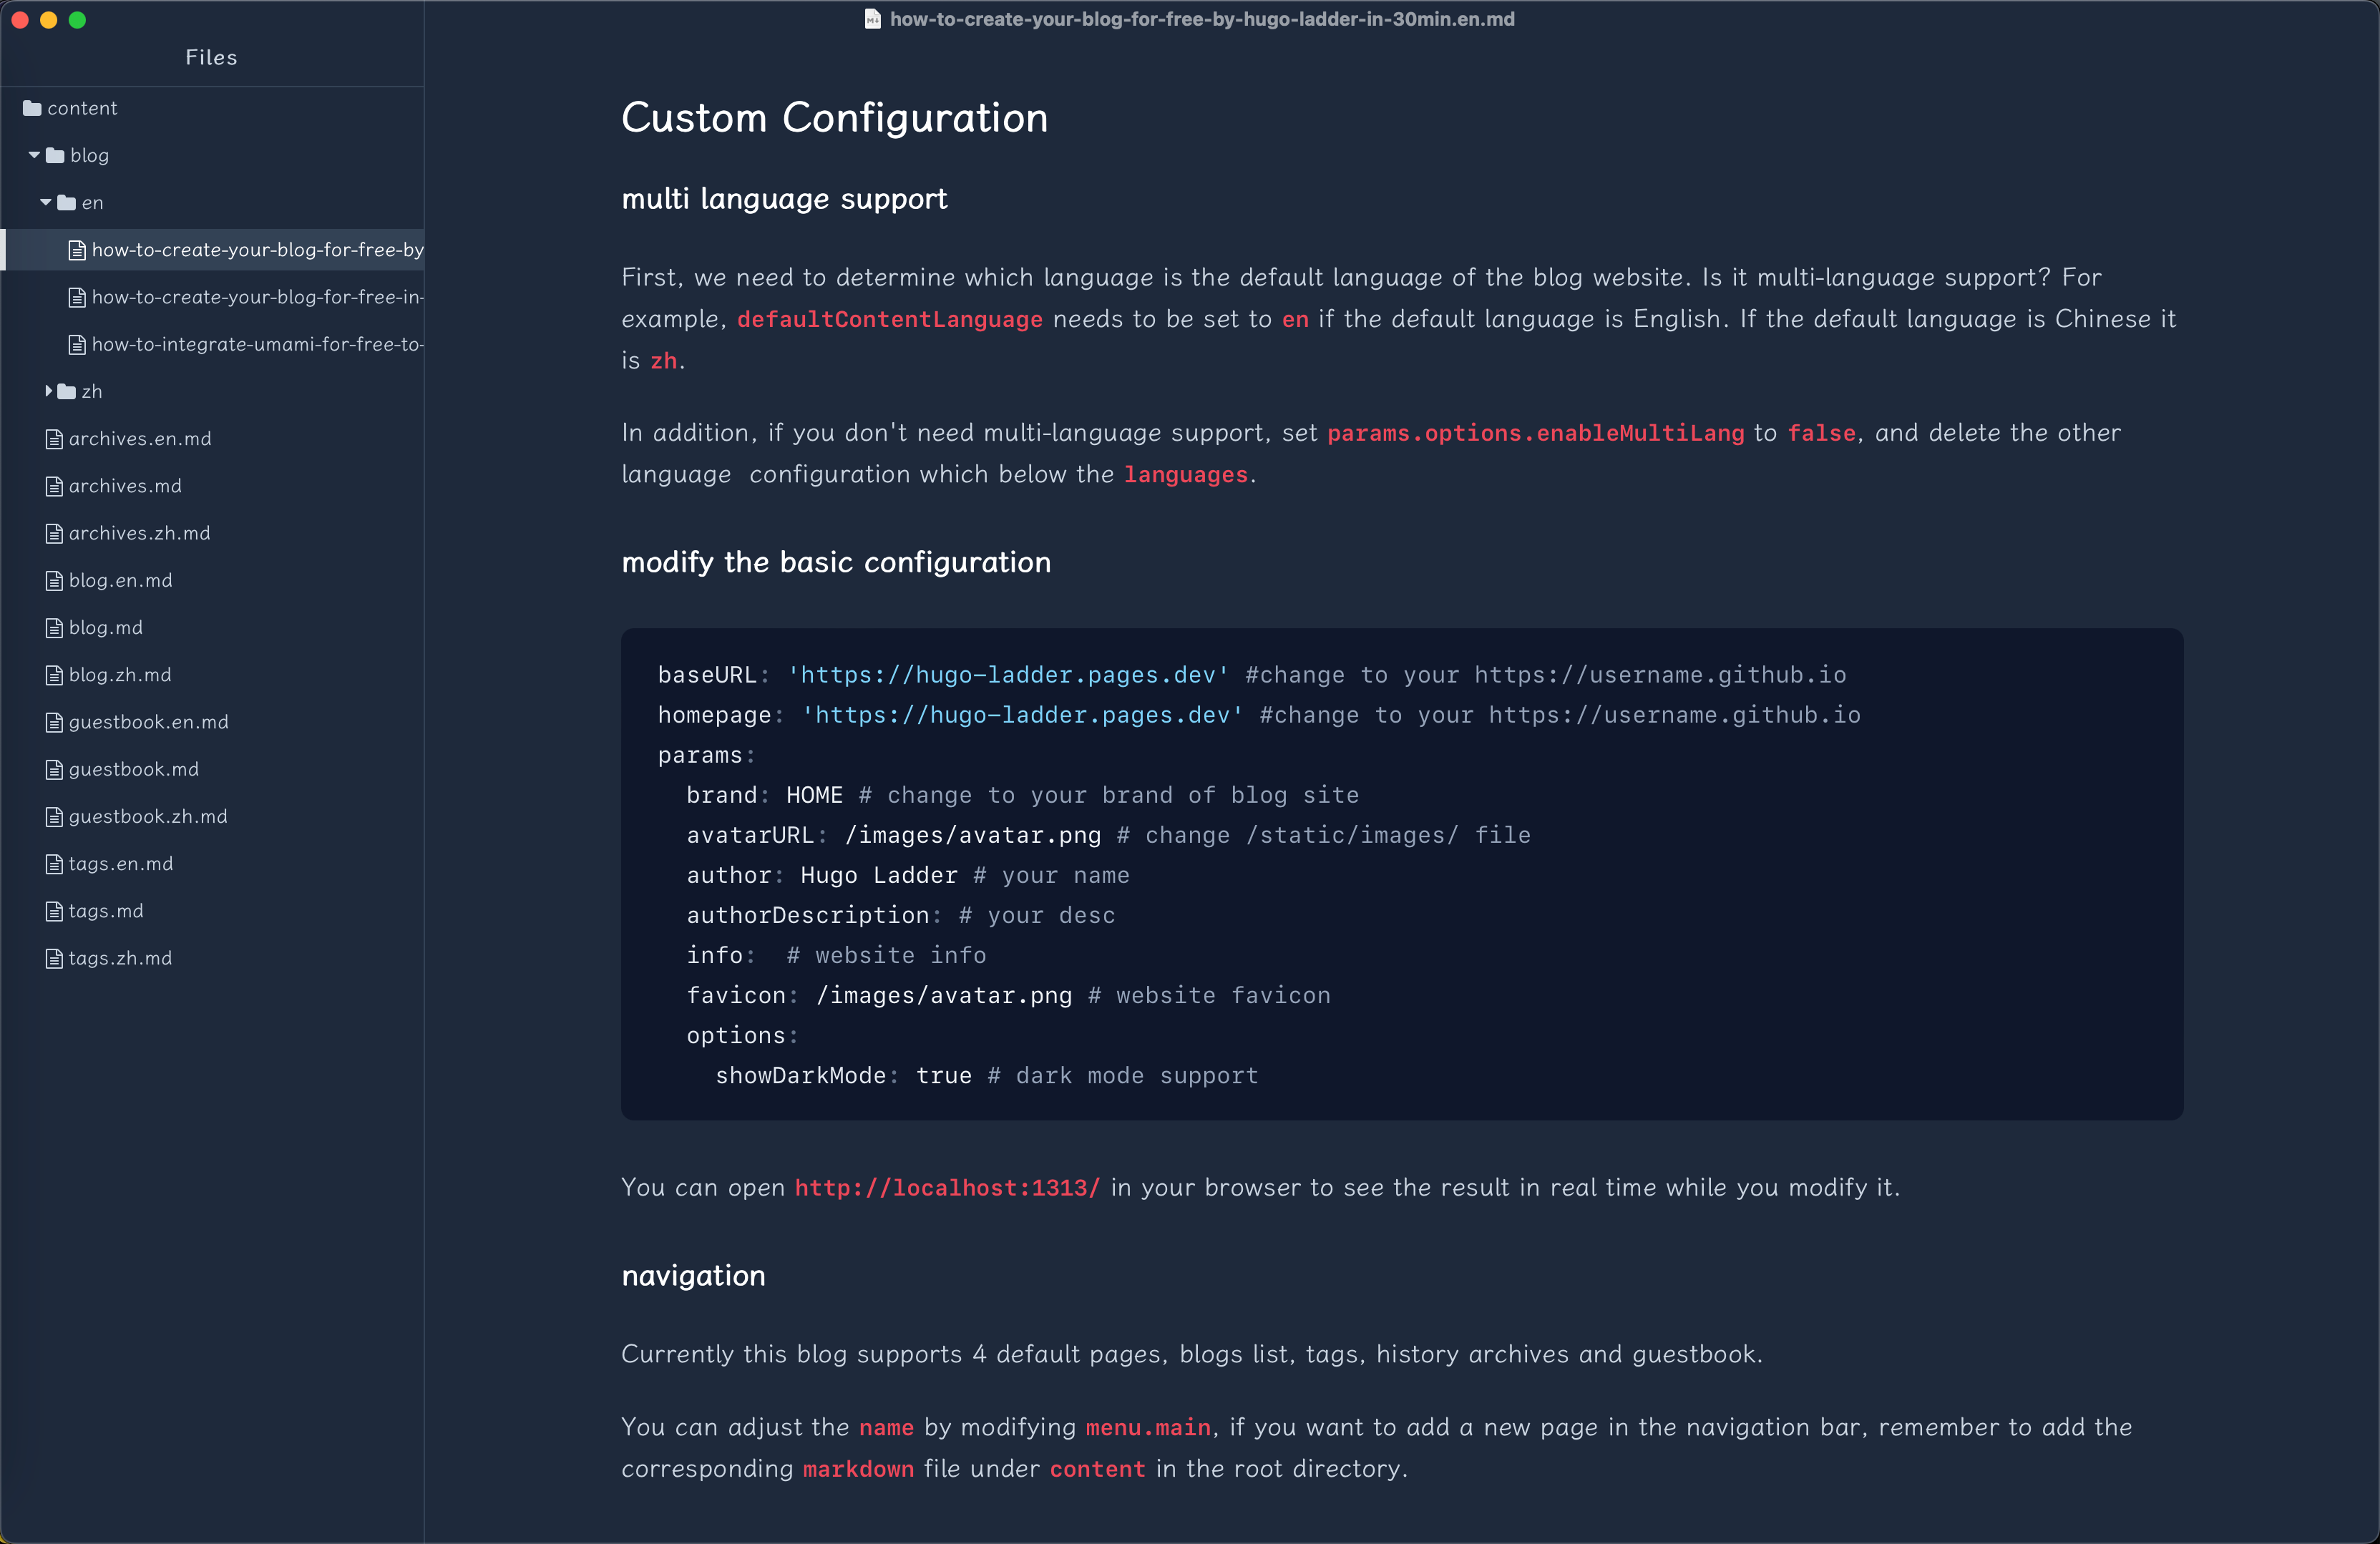Click the tags.zh.md file icon
Screen dimensions: 2380x1544
point(54,958)
